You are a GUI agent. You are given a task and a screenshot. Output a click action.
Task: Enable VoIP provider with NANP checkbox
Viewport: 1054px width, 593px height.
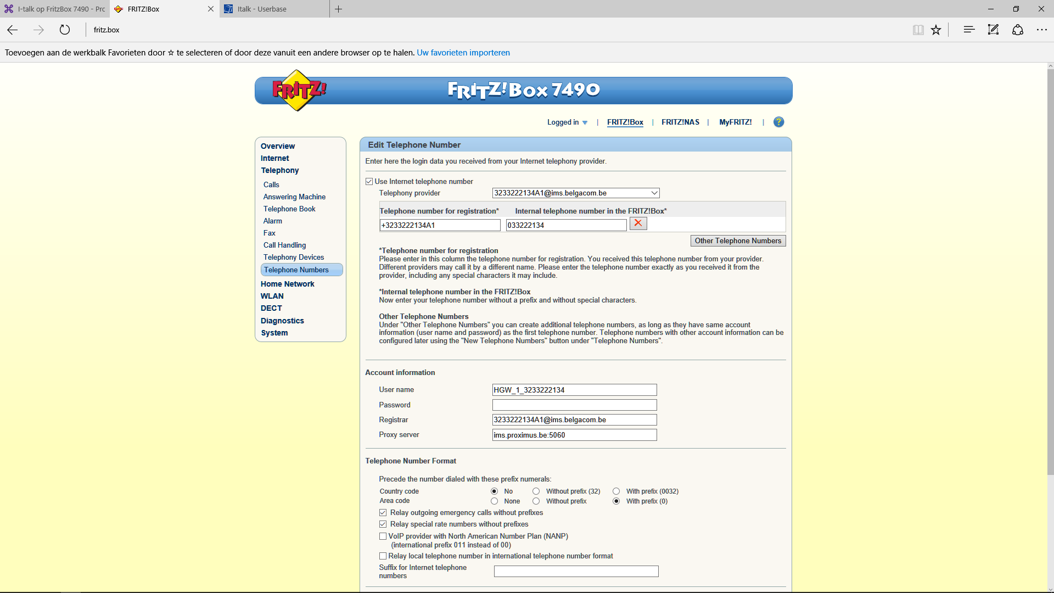383,536
